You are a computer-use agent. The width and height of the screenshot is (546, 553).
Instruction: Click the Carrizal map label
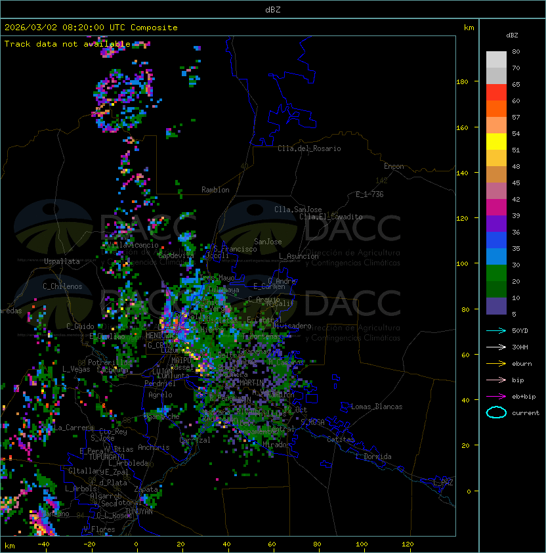coord(195,440)
